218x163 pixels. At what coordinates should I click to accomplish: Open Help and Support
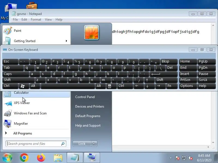click(x=88, y=126)
